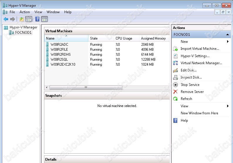Viewport: 233px width, 163px height.
Task: Expand the View submenu arrow in Actions
Action: coord(228,106)
